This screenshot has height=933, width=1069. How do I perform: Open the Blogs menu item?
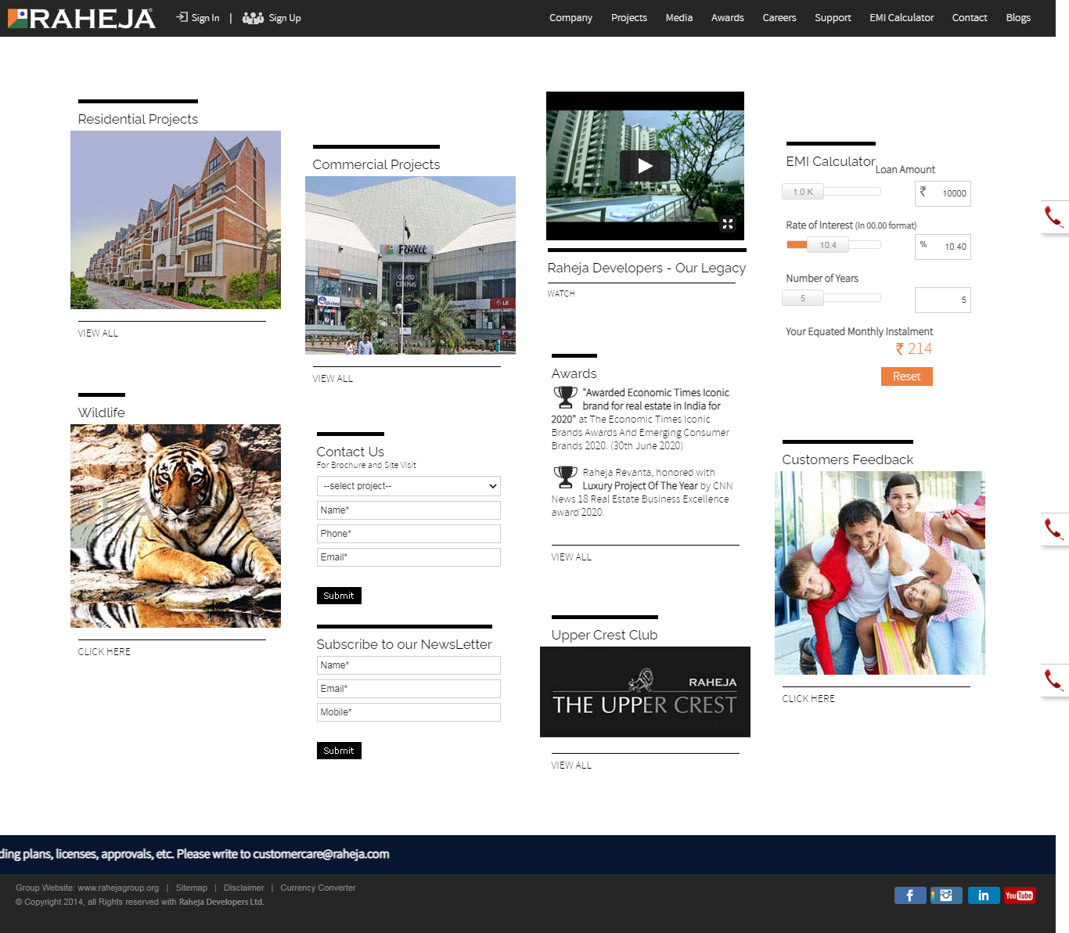click(x=1018, y=18)
